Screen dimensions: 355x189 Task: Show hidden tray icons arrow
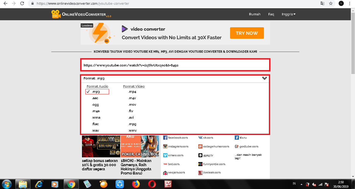(x=302, y=184)
